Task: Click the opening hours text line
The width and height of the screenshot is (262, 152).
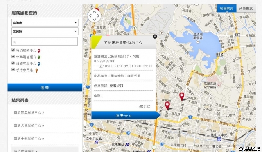Action: click(x=123, y=66)
